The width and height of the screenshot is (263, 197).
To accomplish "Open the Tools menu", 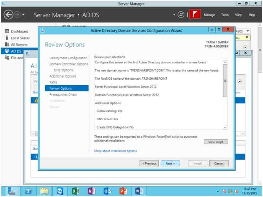I will pyautogui.click(x=225, y=15).
